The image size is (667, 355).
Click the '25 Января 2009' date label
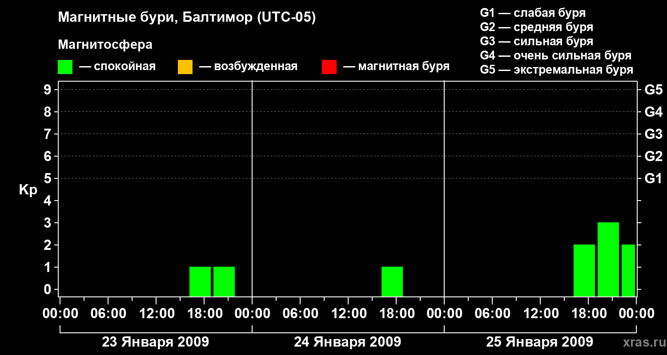pyautogui.click(x=539, y=342)
